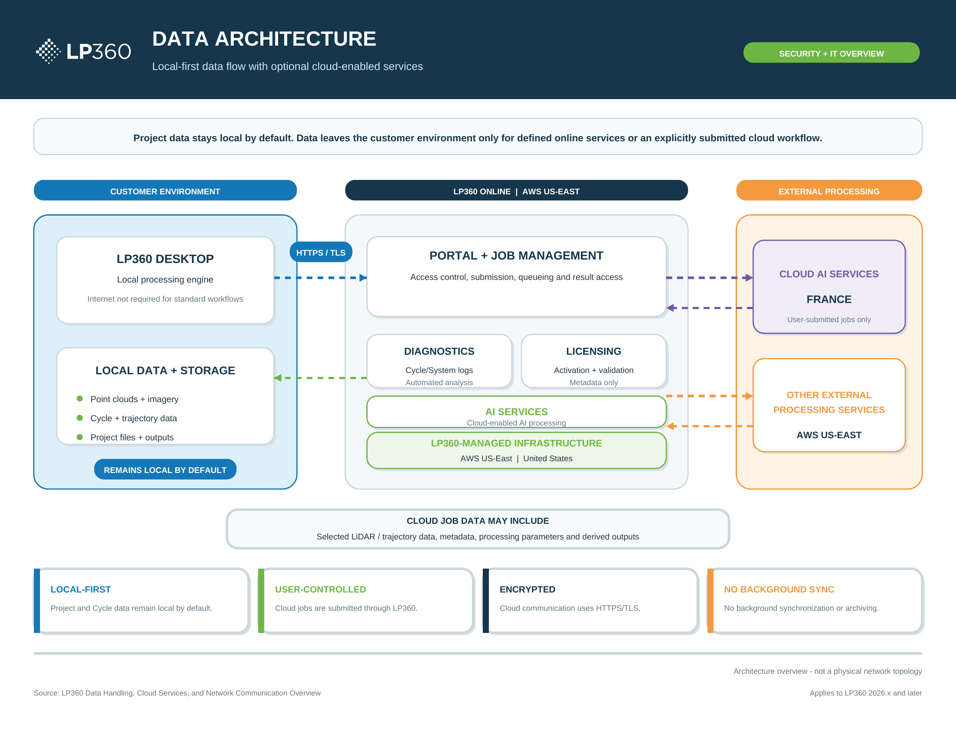Image resolution: width=956 pixels, height=739 pixels.
Task: Click 'Automated analysis' text
Action: pyautogui.click(x=439, y=382)
